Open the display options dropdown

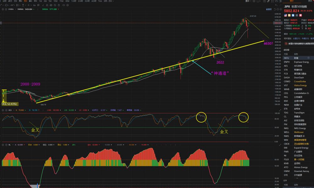248,1
